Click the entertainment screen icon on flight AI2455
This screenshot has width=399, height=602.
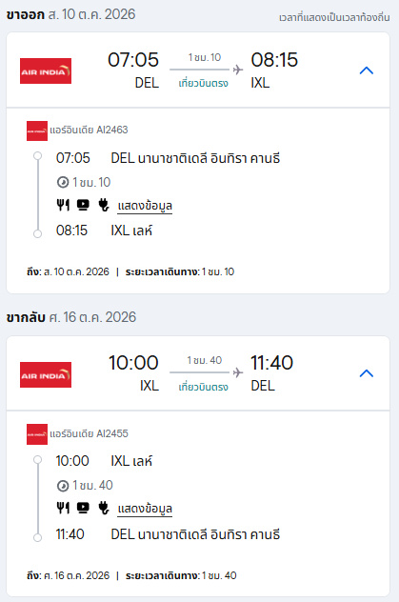tap(83, 508)
